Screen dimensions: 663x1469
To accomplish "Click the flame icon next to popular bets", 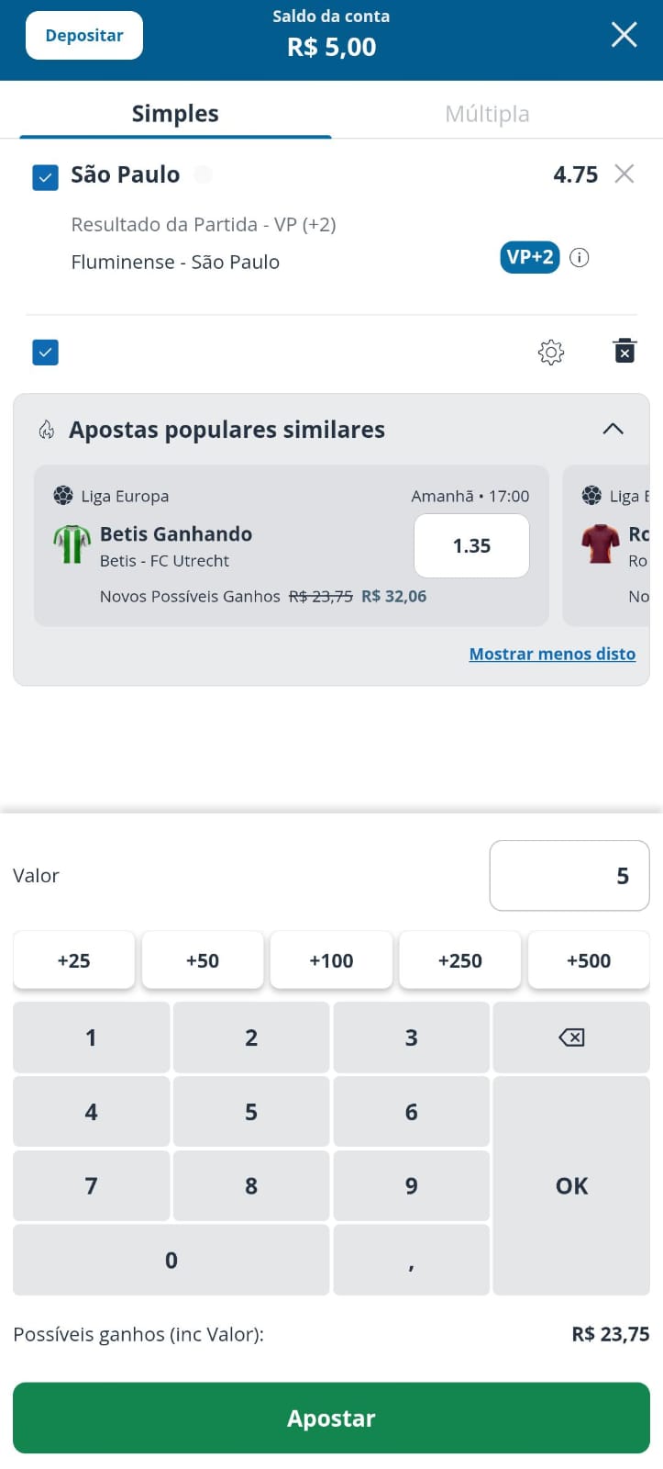I will tap(47, 429).
